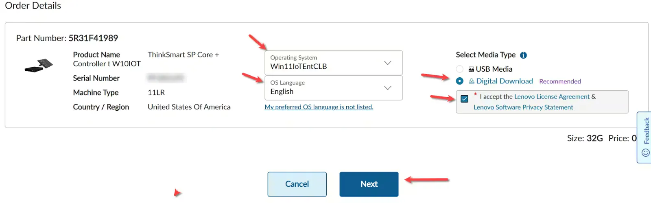Screen dimensions: 651x203
Task: Click the chevron arrow beside English
Action: (388, 88)
